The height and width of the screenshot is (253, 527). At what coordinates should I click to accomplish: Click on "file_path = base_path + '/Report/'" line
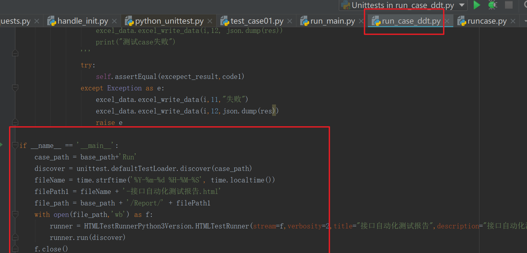(x=122, y=203)
